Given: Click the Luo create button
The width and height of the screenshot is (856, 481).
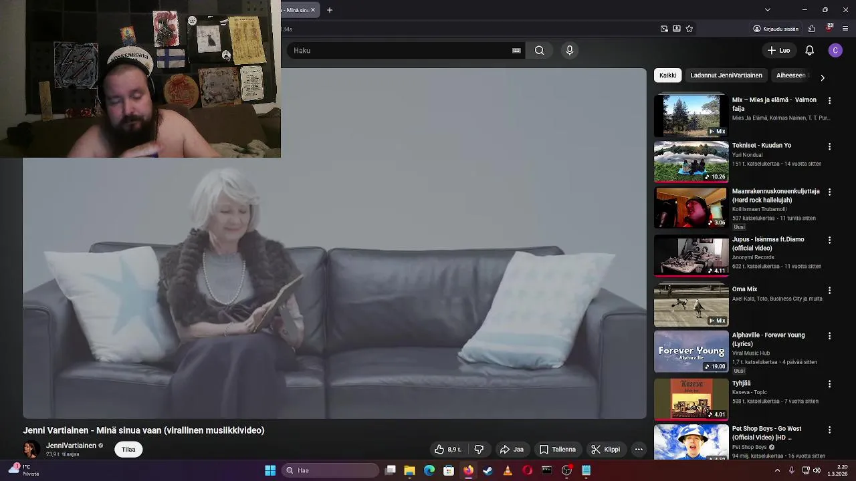Looking at the screenshot, I should pyautogui.click(x=778, y=50).
